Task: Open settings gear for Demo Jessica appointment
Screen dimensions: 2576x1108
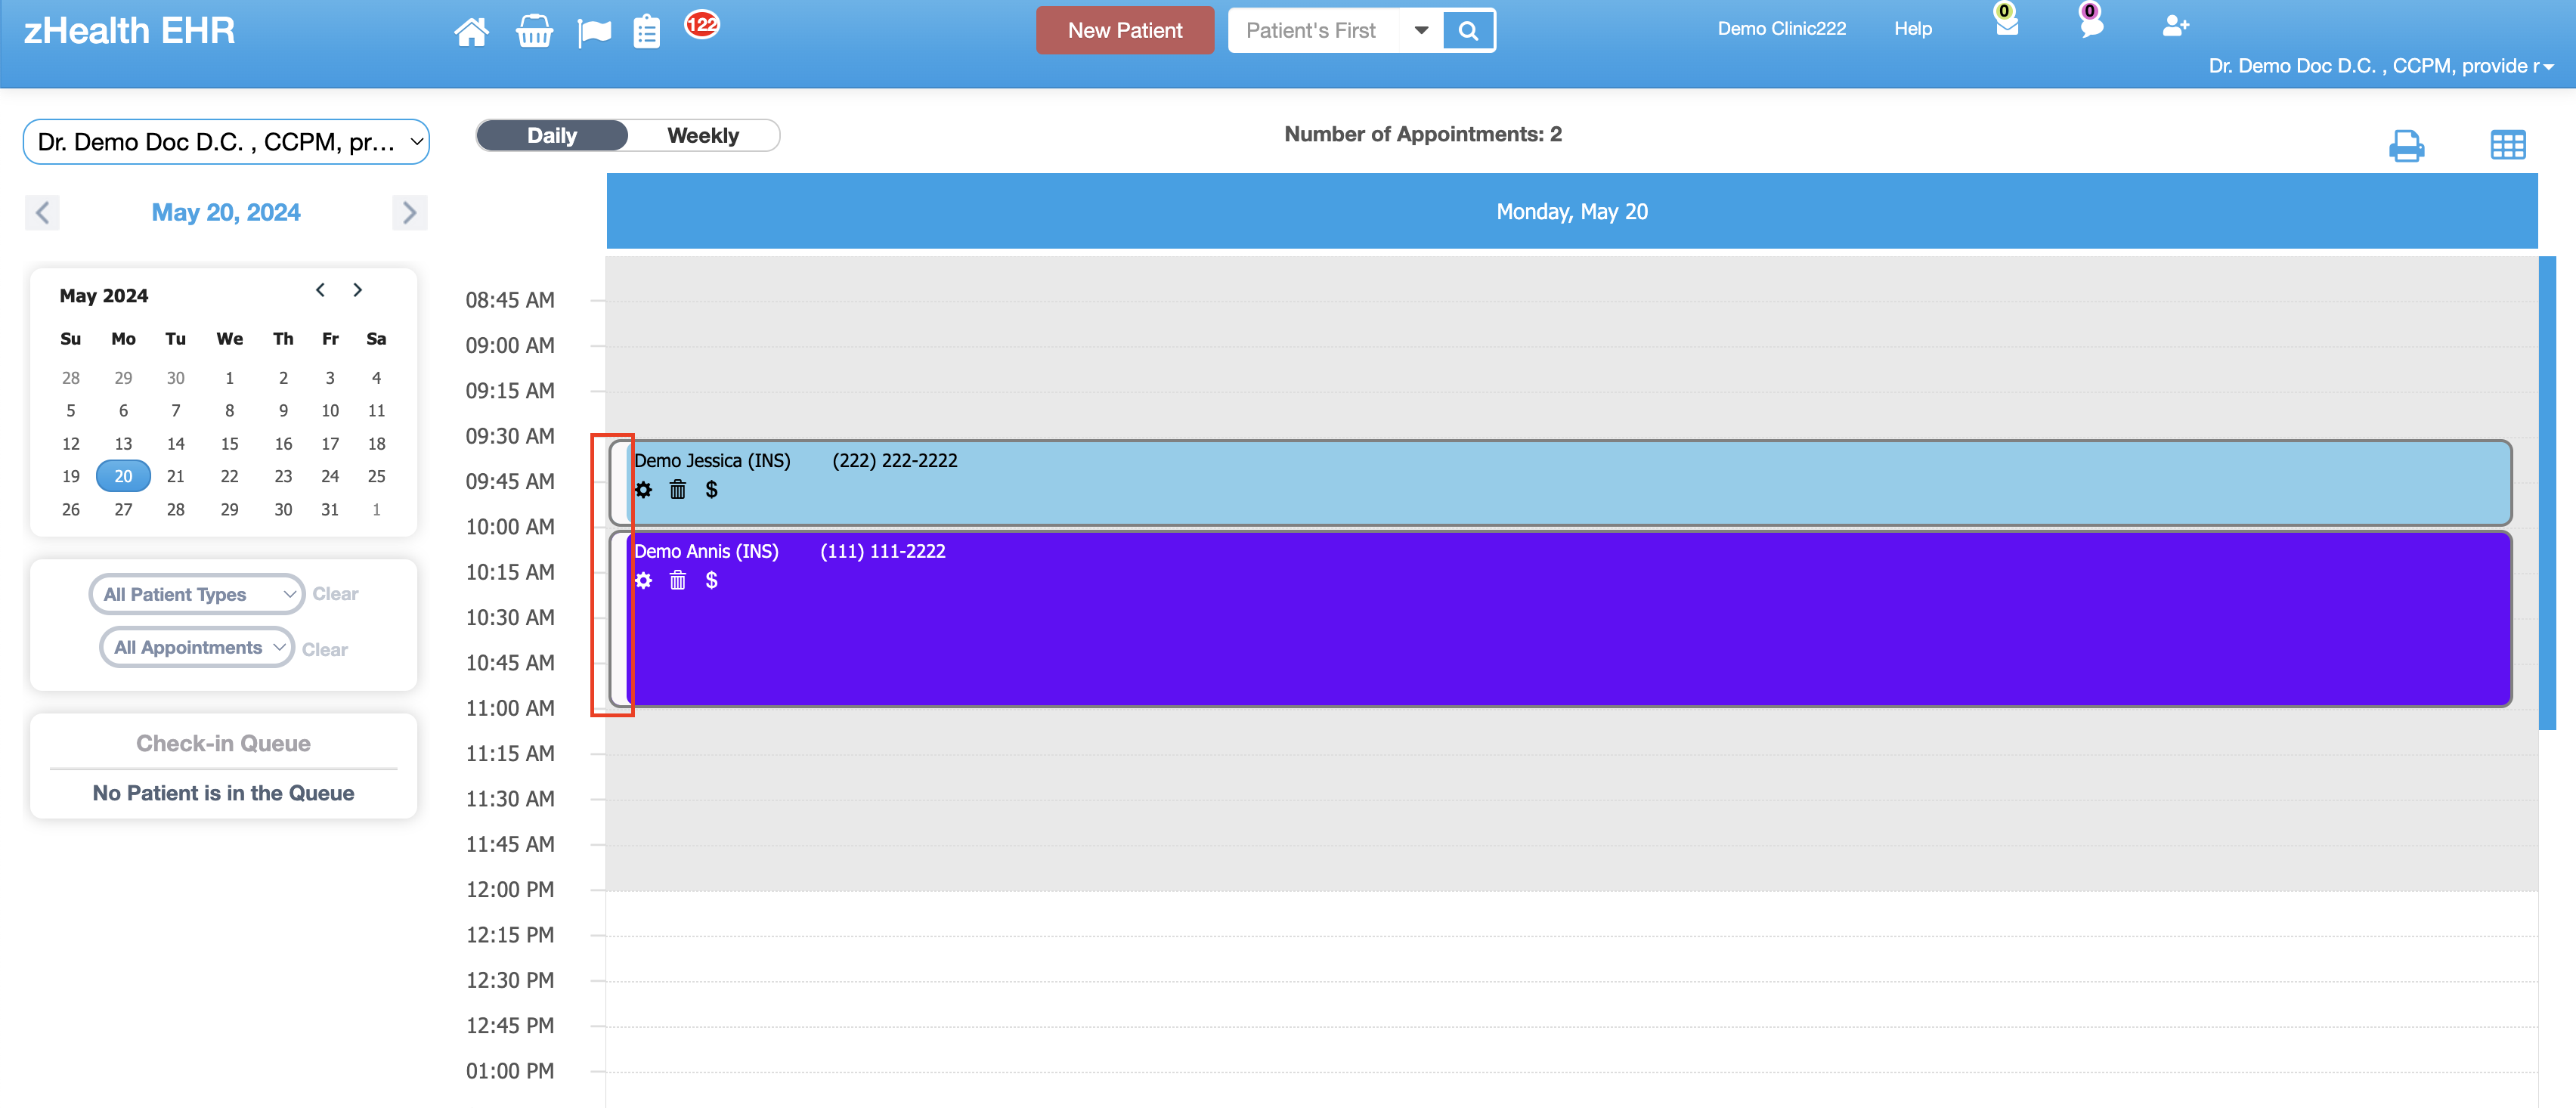Action: [643, 490]
